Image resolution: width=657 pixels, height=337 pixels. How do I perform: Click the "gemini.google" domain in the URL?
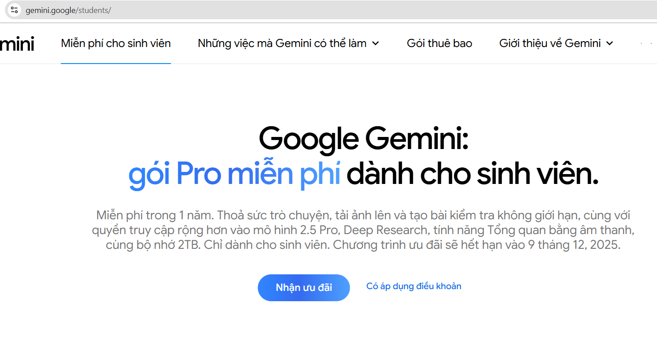(51, 10)
